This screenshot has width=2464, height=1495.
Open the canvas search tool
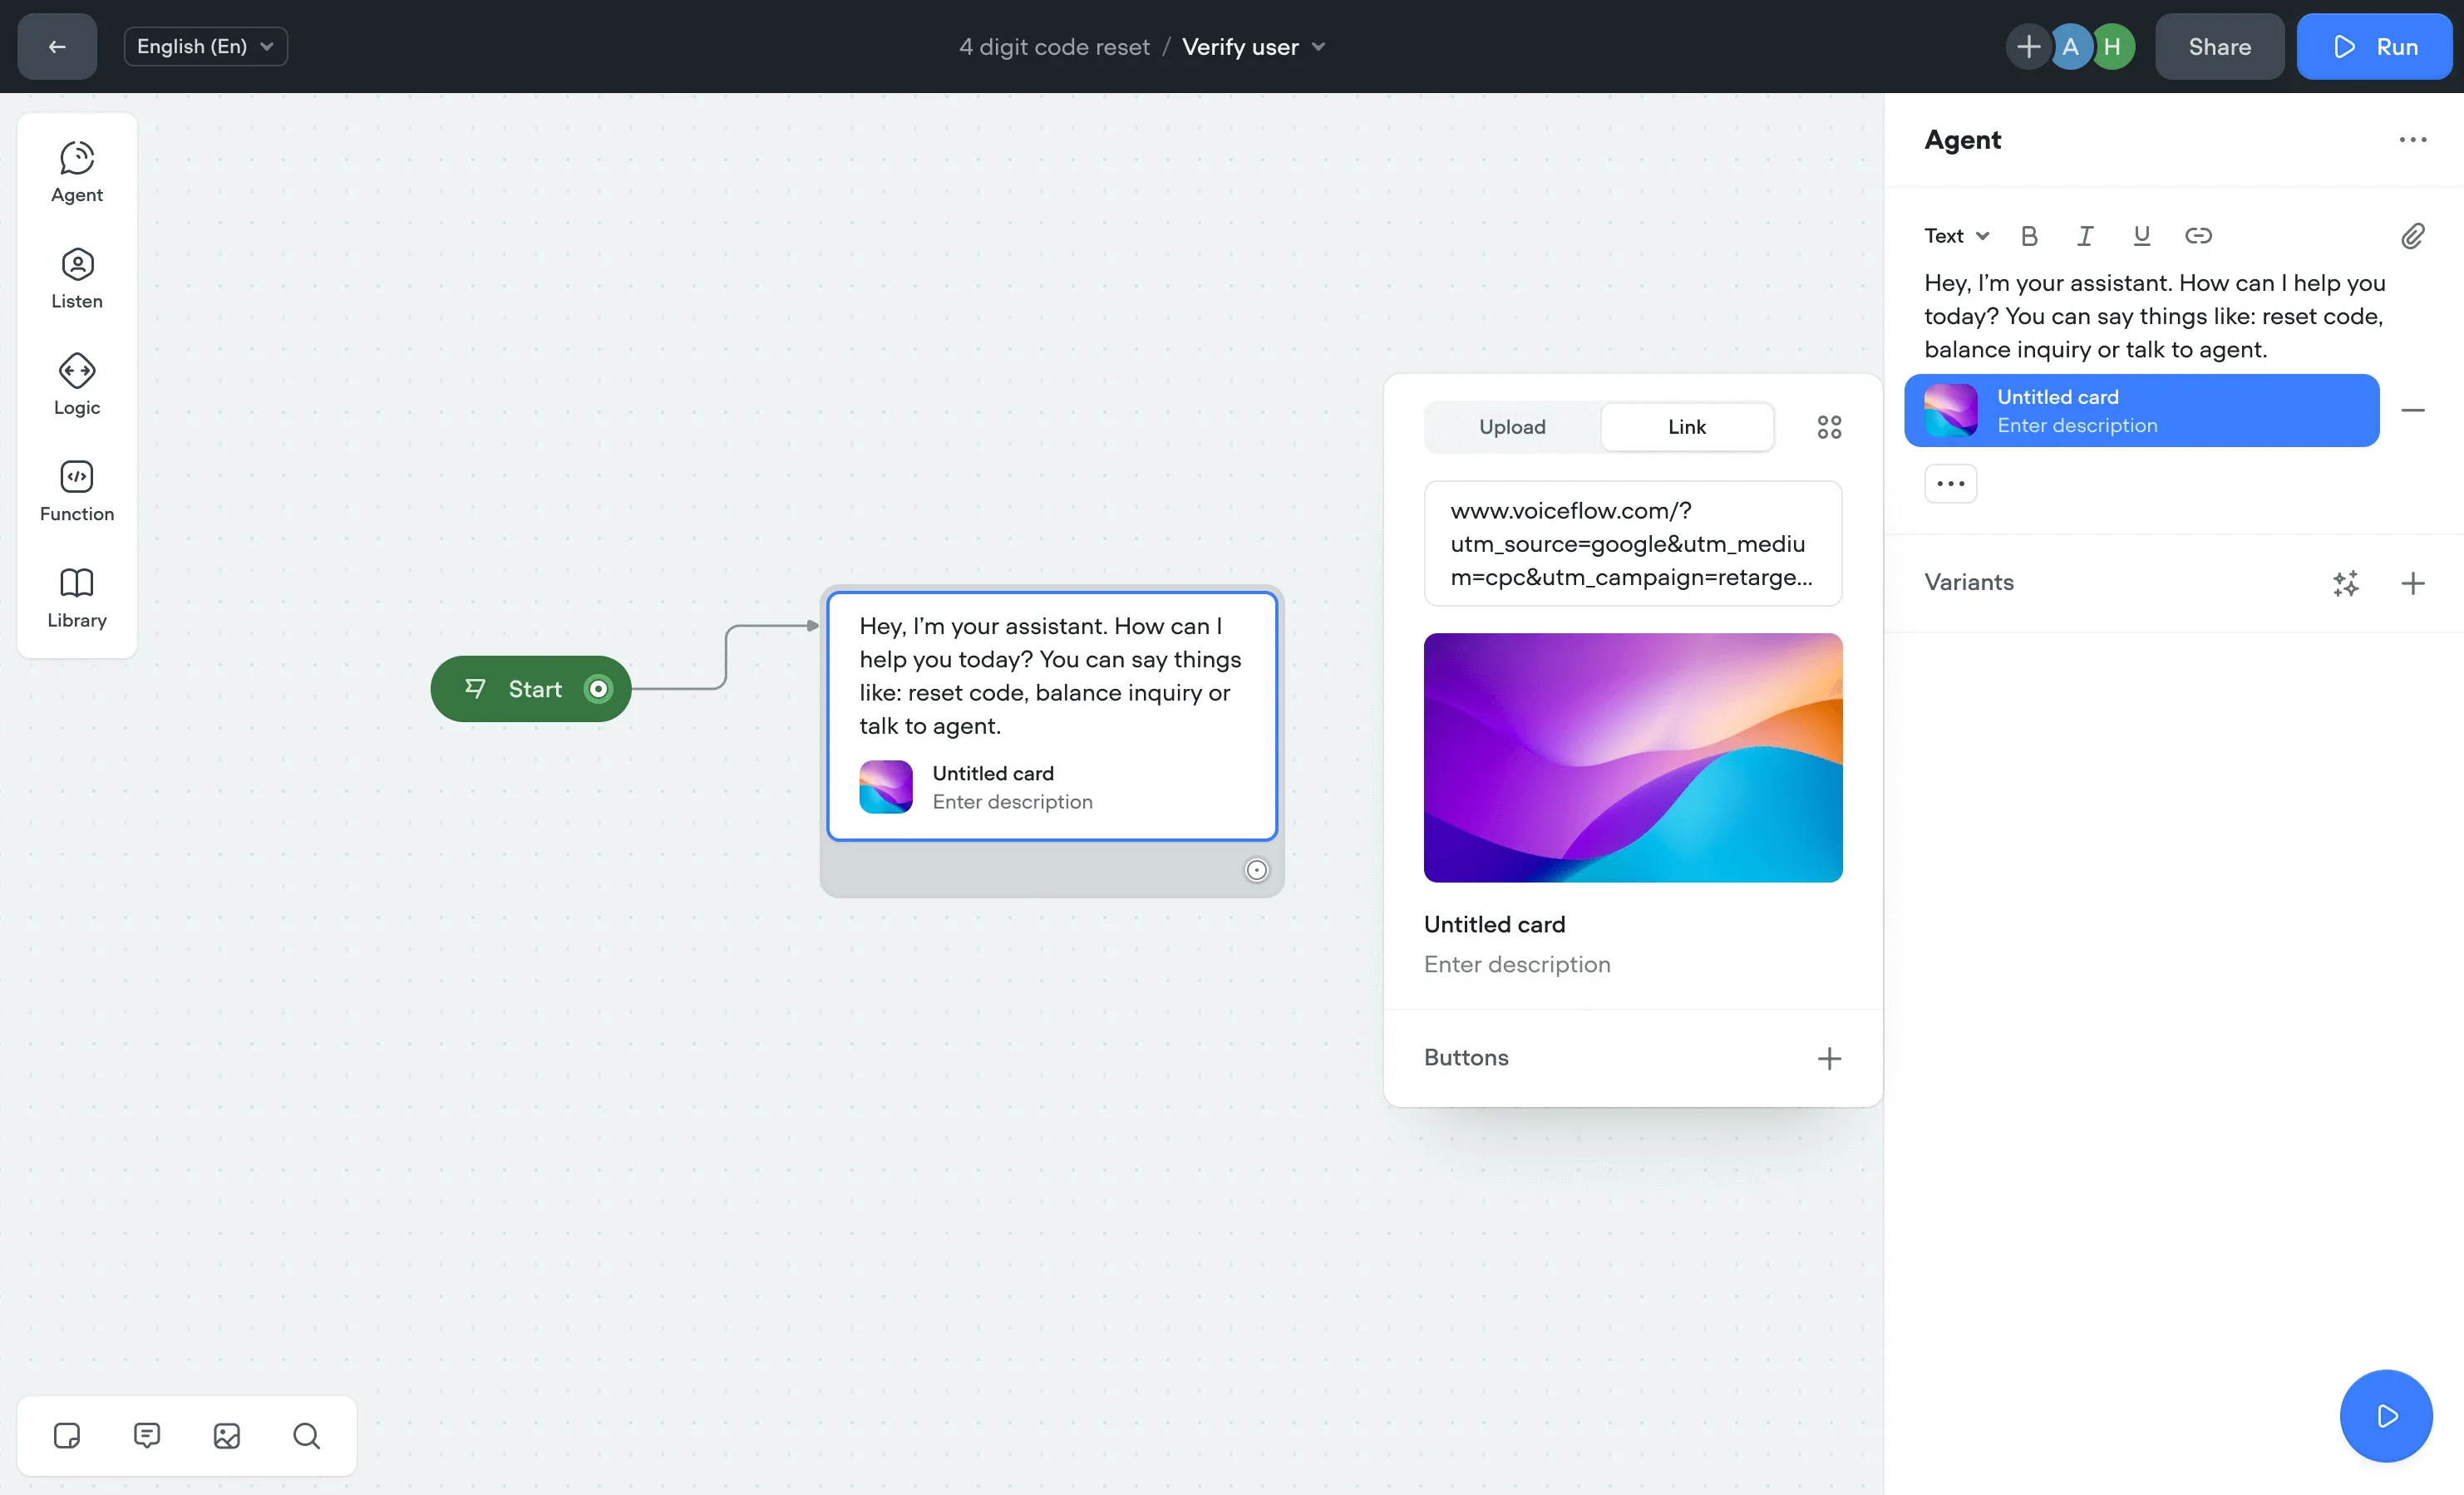[x=306, y=1436]
